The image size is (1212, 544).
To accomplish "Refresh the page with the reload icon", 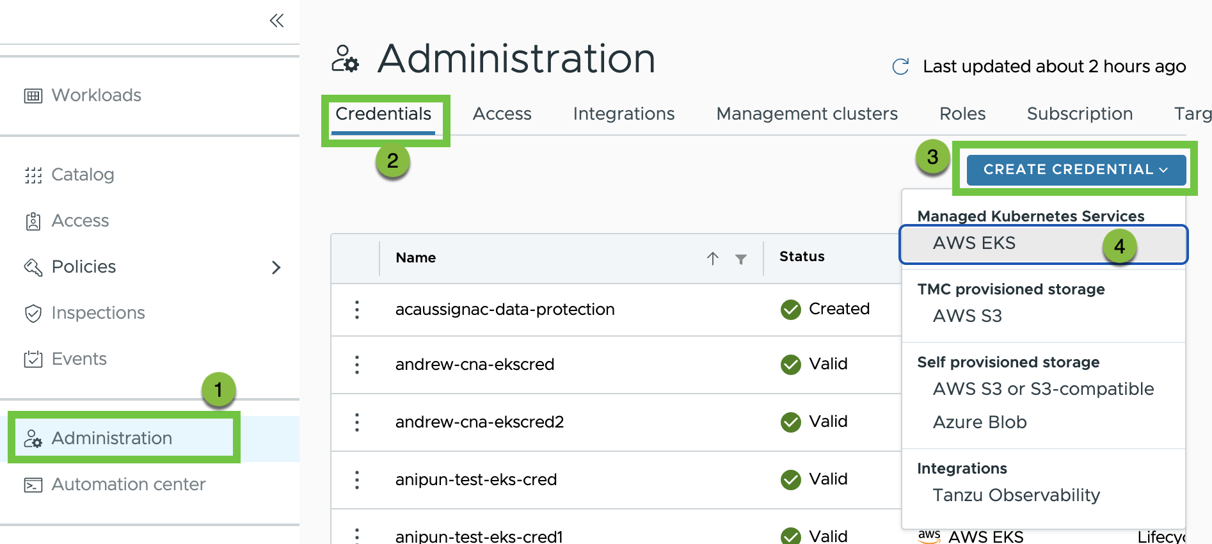I will [900, 67].
